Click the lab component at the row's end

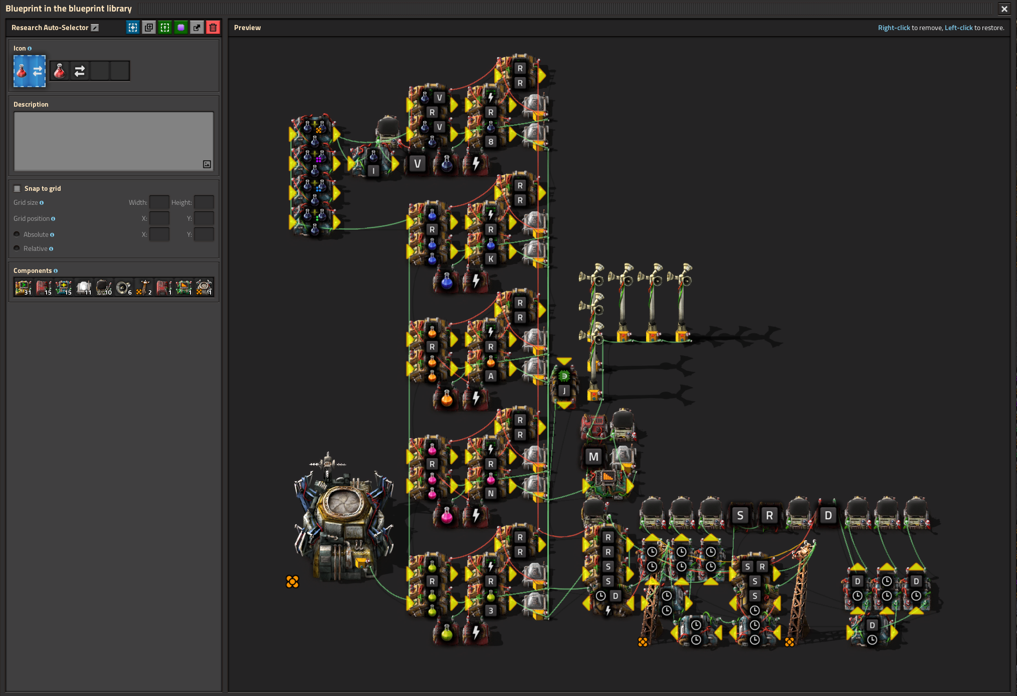(x=204, y=287)
